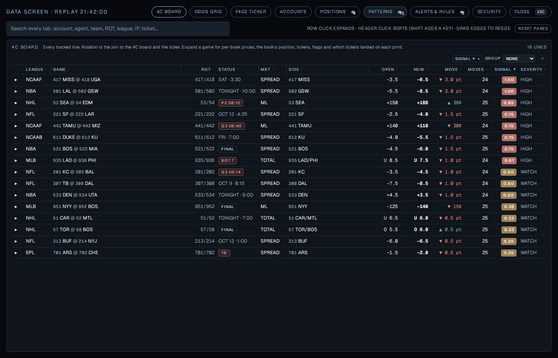This screenshot has height=358, width=558.
Task: Remove the SIGNAL sort chip with ×
Action: click(478, 59)
